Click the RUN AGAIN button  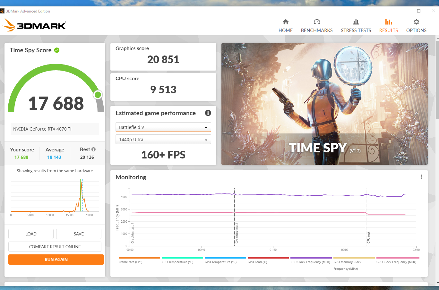pyautogui.click(x=56, y=260)
